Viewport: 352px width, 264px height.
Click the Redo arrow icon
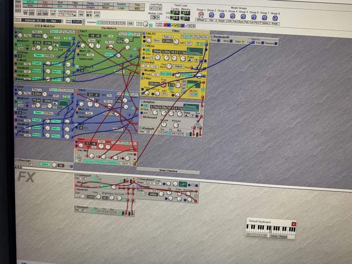159,9
